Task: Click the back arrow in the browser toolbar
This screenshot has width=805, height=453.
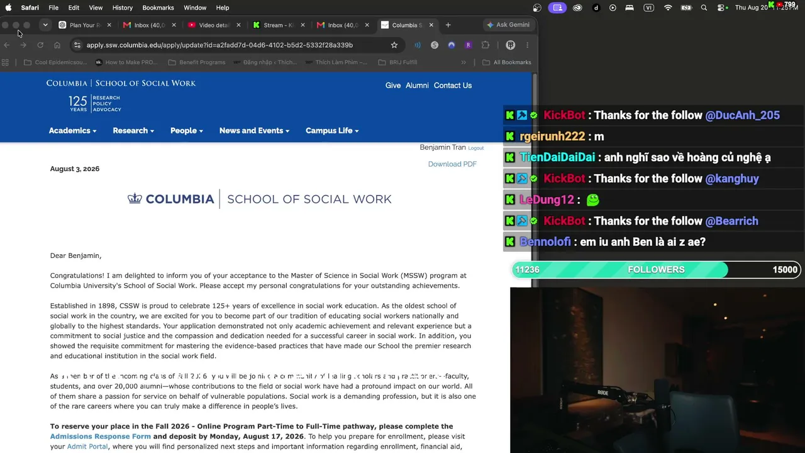Action: [x=7, y=45]
